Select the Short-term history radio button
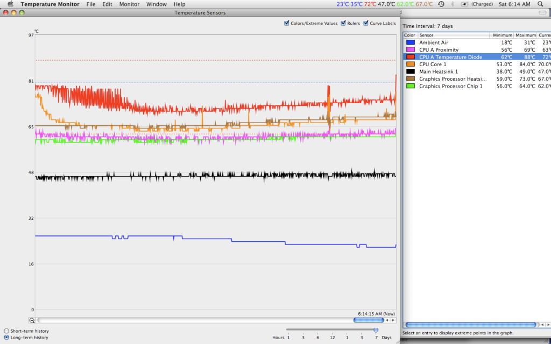 [x=6, y=331]
